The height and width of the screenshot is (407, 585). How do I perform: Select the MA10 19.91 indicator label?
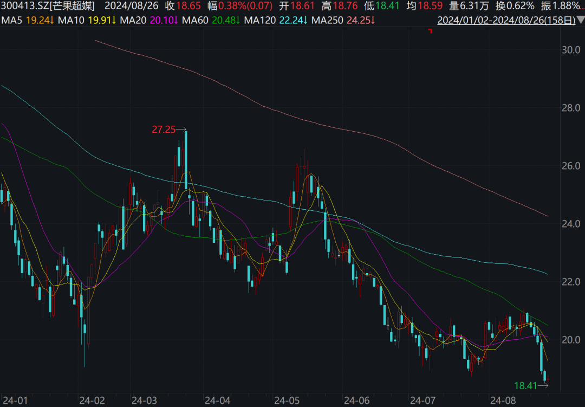click(x=87, y=20)
